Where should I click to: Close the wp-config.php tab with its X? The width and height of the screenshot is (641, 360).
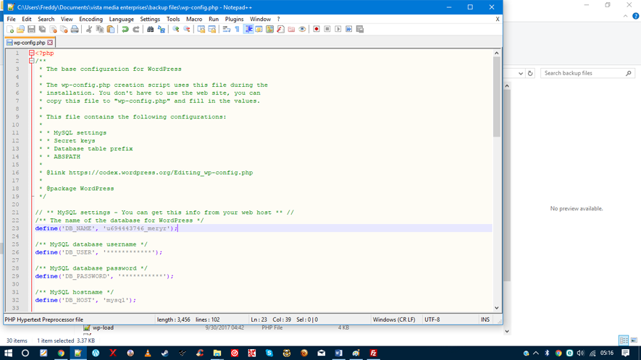pyautogui.click(x=50, y=43)
